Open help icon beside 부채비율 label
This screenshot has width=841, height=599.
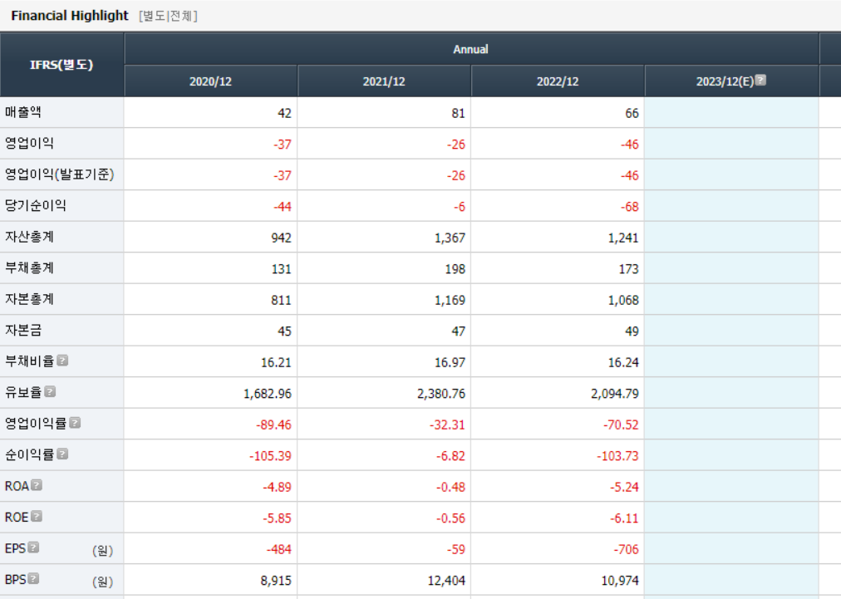[62, 361]
